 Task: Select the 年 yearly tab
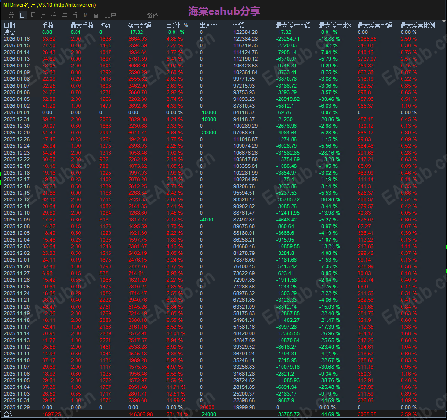pos(65,15)
